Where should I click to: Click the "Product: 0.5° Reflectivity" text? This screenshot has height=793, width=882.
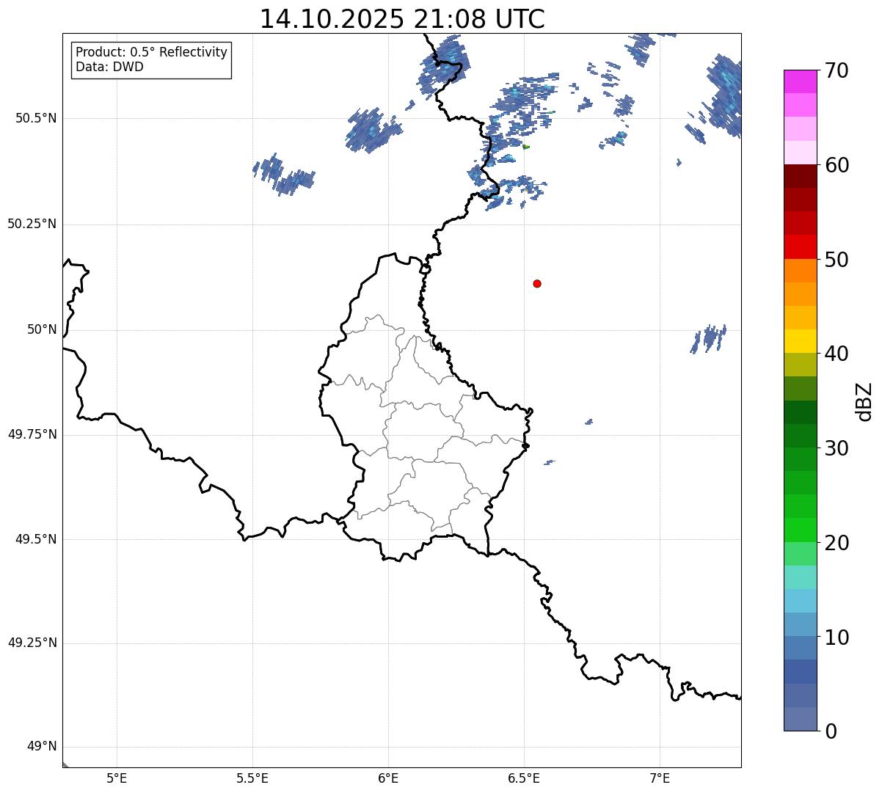(x=151, y=53)
